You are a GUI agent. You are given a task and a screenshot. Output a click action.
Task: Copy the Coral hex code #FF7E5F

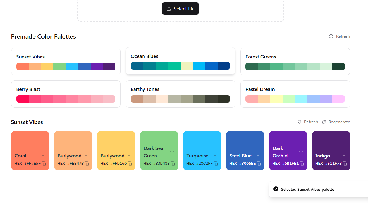(44, 164)
